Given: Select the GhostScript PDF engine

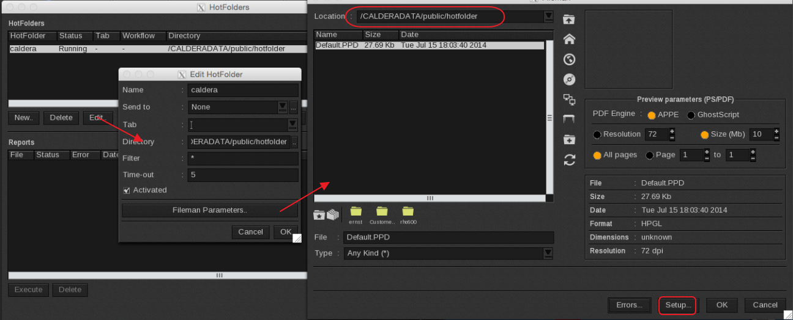Looking at the screenshot, I should [x=691, y=115].
